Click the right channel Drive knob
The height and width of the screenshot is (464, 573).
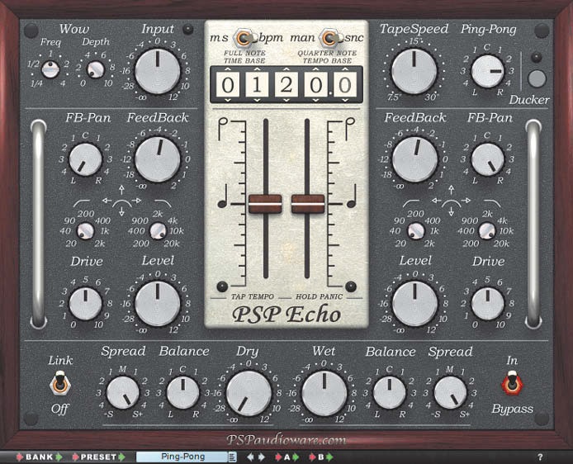487,304
